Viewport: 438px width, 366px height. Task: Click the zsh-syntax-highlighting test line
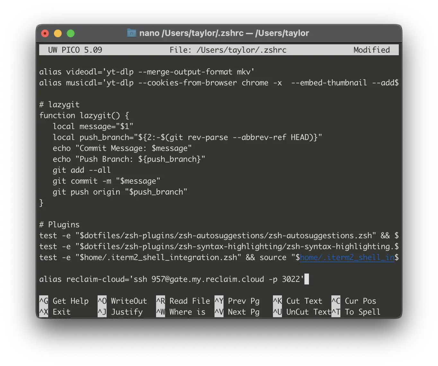click(x=219, y=247)
